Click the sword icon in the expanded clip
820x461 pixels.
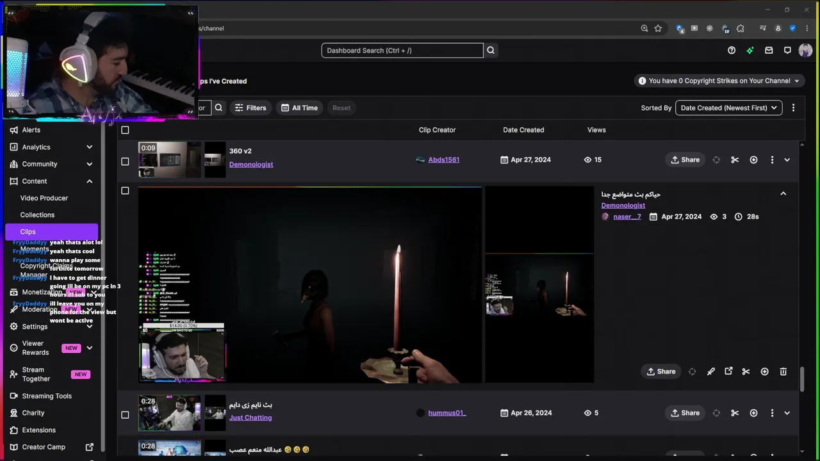(x=710, y=371)
